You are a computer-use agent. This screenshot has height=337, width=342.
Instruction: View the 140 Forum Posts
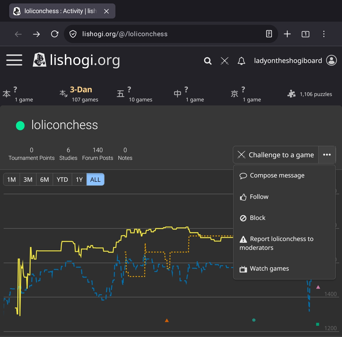98,154
